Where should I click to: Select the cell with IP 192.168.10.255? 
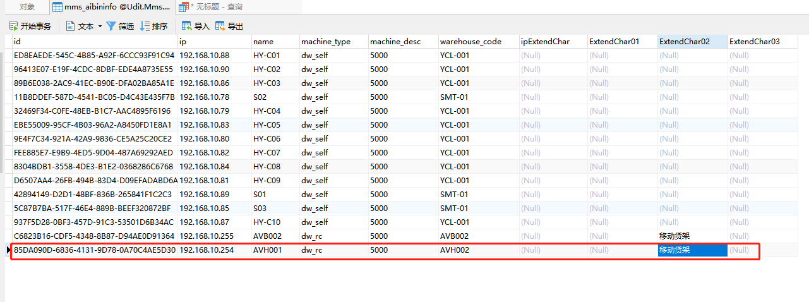coord(204,236)
